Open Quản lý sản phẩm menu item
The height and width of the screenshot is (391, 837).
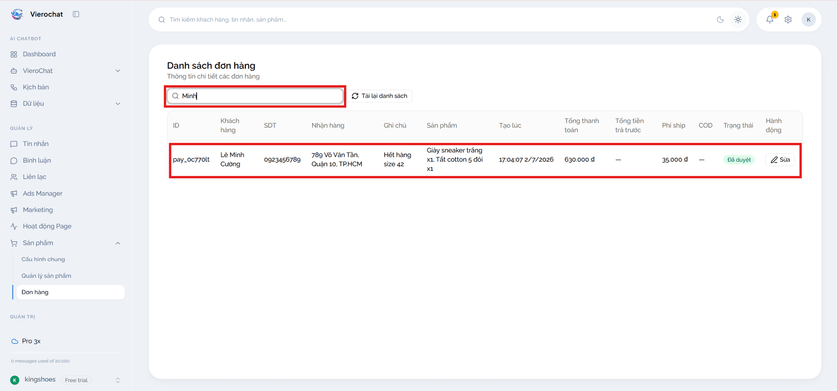46,276
